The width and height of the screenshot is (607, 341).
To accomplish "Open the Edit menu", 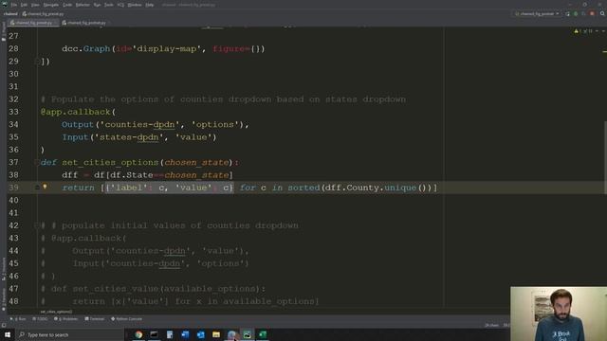I will (24, 5).
